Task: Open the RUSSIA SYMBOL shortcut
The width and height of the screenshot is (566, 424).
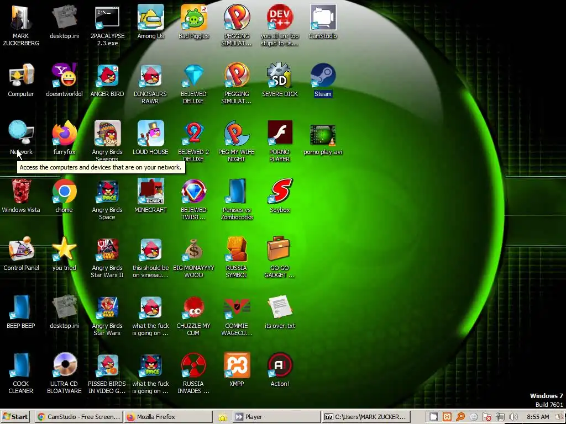Action: point(237,250)
